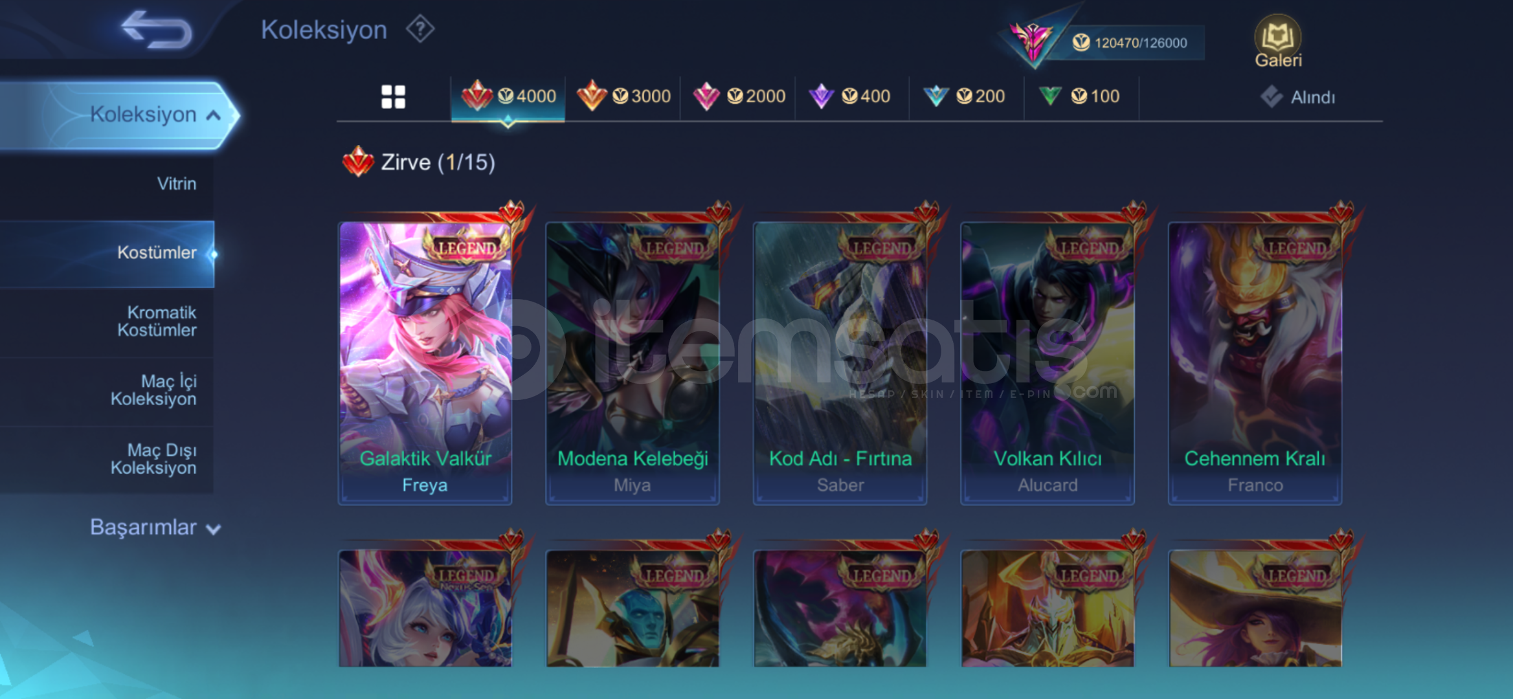Select the 4000 point Zirve tab
Screen dimensions: 1513x699
pos(508,97)
